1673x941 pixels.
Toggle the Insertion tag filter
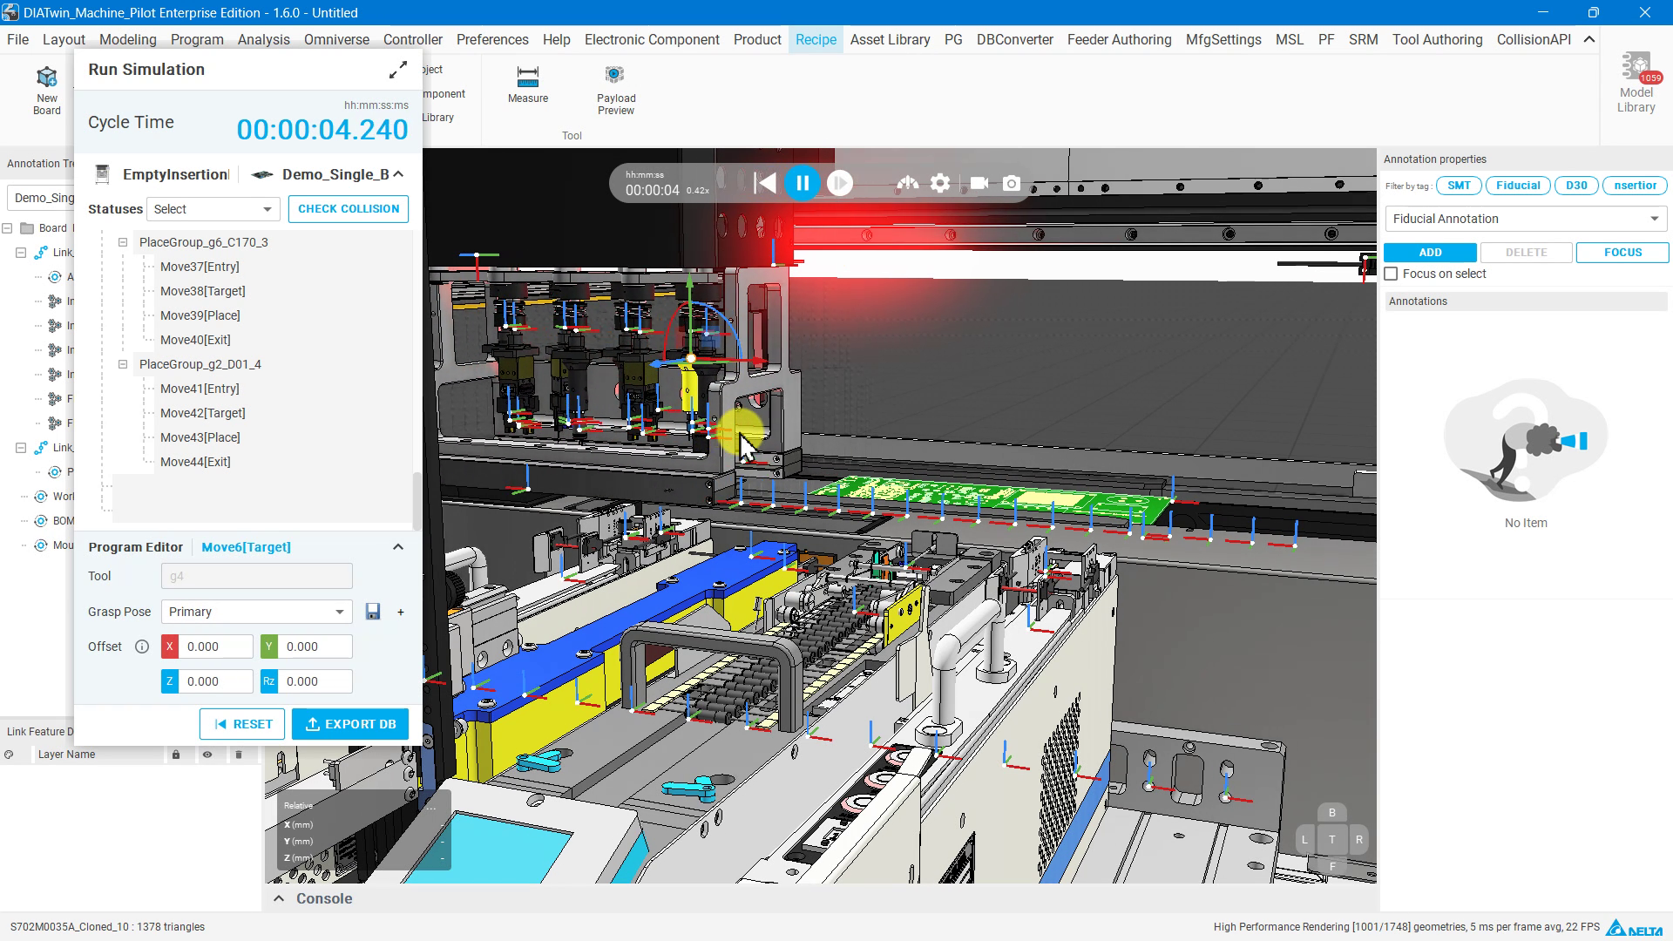point(1635,186)
